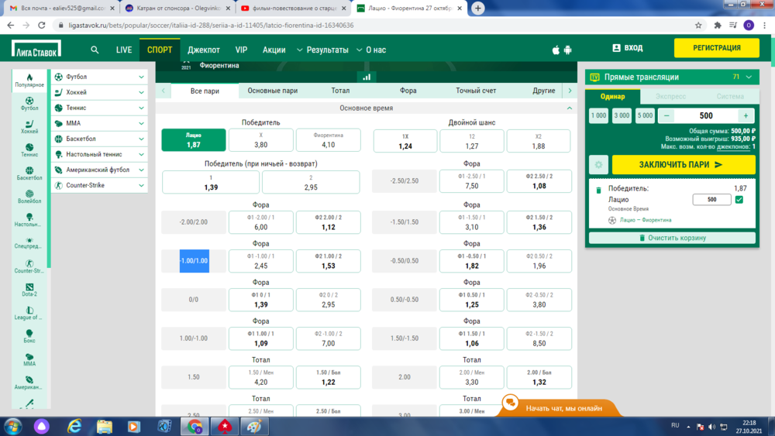The width and height of the screenshot is (775, 436).
Task: Switch to the Экспресс bet slip tab
Action: (x=670, y=97)
